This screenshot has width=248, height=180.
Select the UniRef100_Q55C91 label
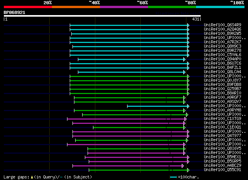click(222, 170)
